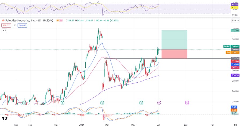Image resolution: width=240 pixels, height=127 pixels.
Task: Click the orange sun market-status icon
Action: (x=58, y=20)
